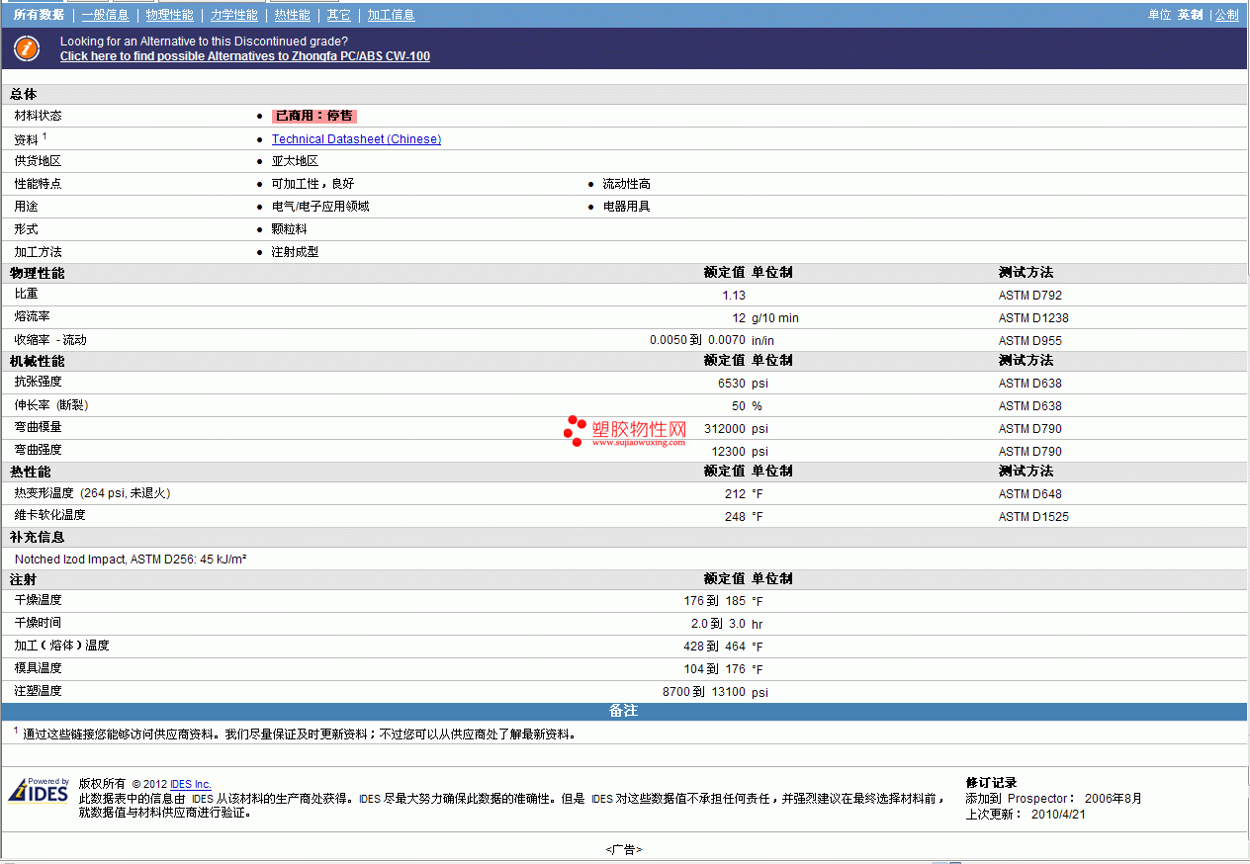1250x864 pixels.
Task: Click the 机械性能 section header
Action: click(x=38, y=361)
